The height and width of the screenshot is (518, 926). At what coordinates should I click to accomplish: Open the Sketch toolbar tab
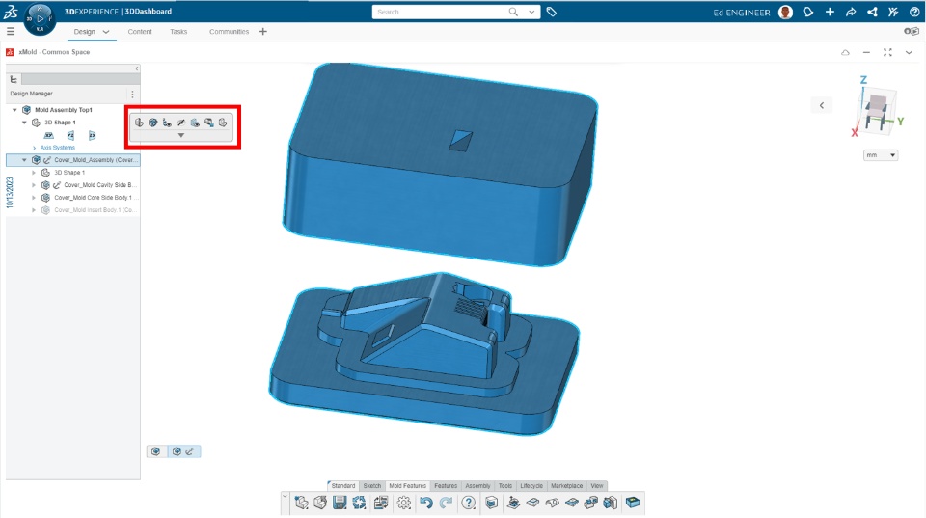tap(372, 485)
